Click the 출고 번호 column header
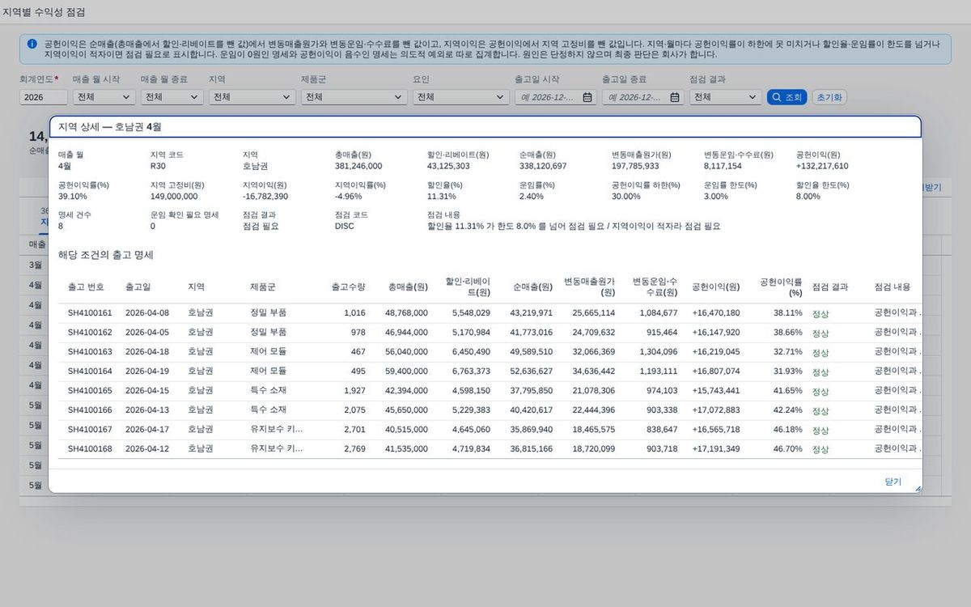Screen dimensions: 971x607 pos(87,287)
